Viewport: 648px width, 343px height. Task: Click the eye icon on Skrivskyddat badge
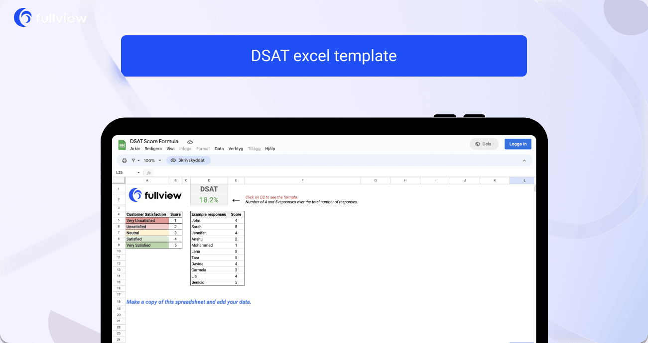(x=173, y=160)
